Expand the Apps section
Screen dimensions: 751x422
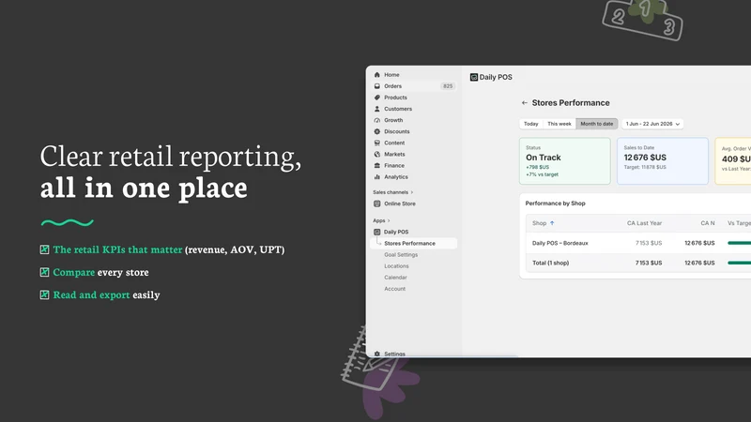[381, 220]
